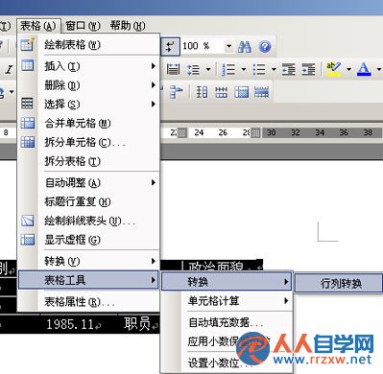Open the 窗口(W) menu
Image resolution: width=383 pixels, height=374 pixels.
click(83, 26)
